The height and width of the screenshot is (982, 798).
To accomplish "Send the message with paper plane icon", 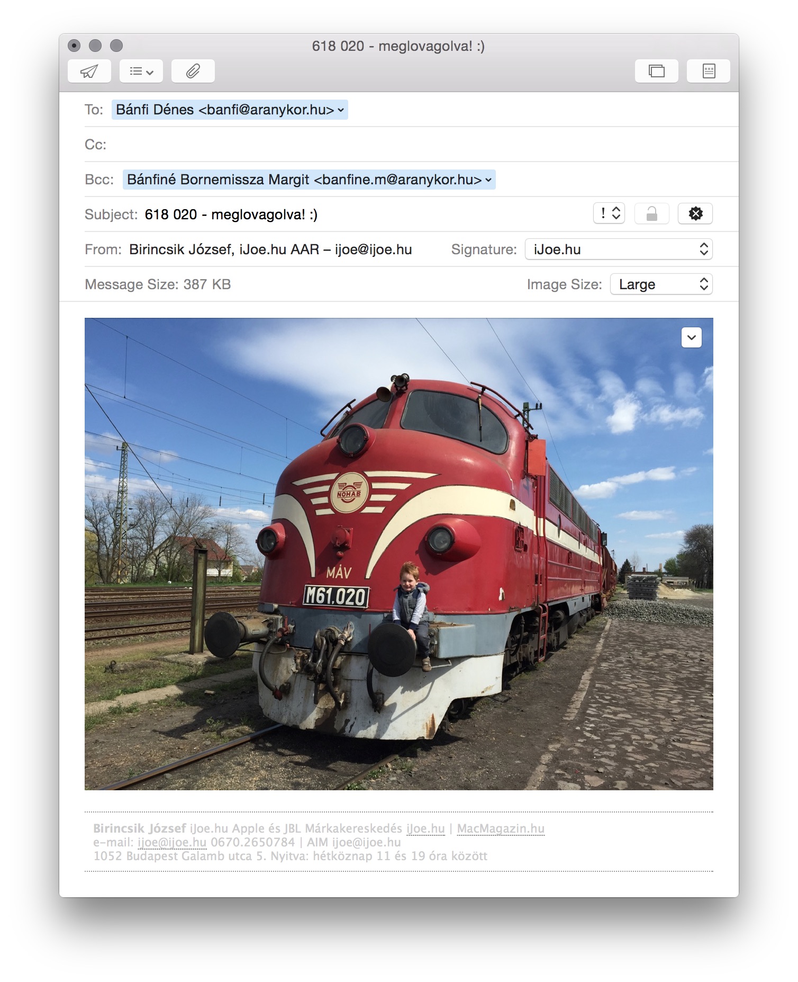I will tap(89, 71).
